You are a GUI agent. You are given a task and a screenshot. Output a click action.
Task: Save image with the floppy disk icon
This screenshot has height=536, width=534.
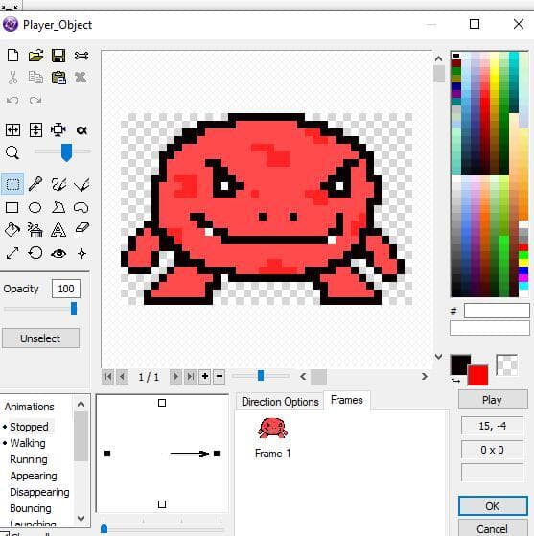tap(58, 56)
